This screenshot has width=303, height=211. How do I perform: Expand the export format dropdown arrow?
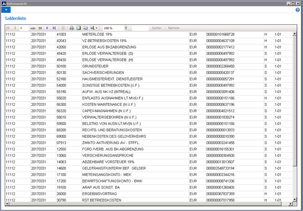click(x=96, y=28)
